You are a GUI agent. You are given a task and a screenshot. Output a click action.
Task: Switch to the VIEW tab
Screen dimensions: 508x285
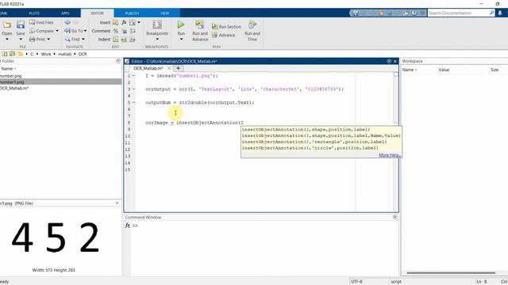(164, 13)
